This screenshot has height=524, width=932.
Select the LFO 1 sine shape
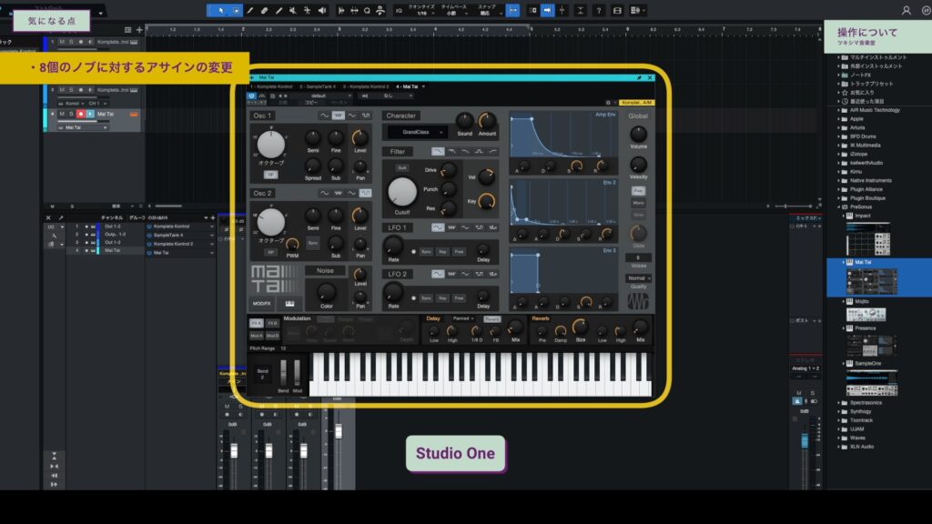click(x=438, y=227)
